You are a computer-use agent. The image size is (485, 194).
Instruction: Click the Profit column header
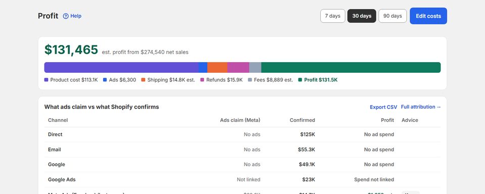(387, 120)
